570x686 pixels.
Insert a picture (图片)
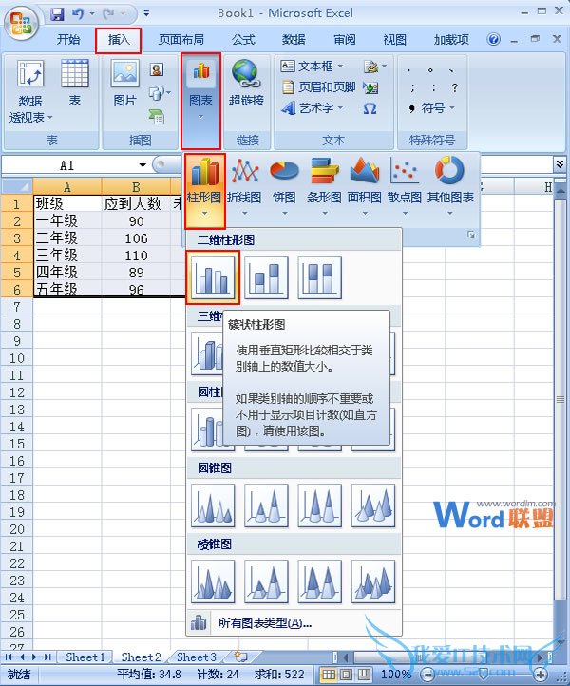point(125,83)
